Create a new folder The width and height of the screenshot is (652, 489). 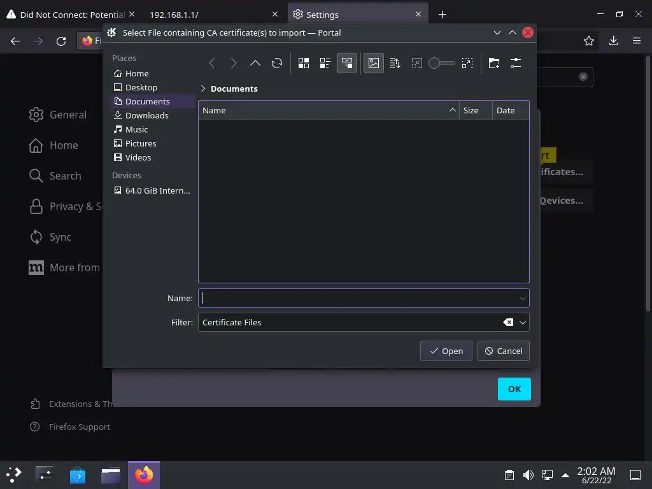click(494, 63)
